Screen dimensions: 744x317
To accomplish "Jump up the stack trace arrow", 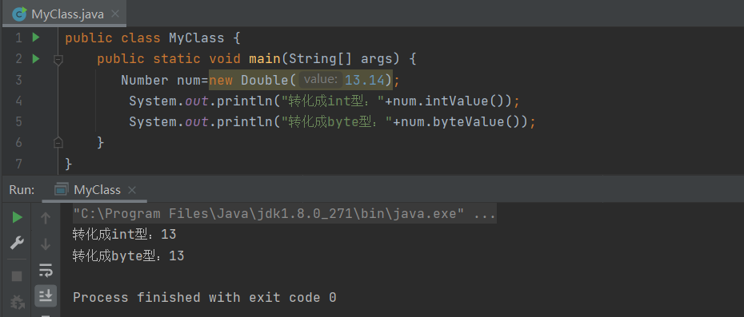I will 46,218.
